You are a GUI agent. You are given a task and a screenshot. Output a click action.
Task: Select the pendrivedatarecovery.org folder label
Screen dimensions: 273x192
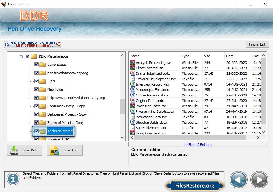point(68,73)
